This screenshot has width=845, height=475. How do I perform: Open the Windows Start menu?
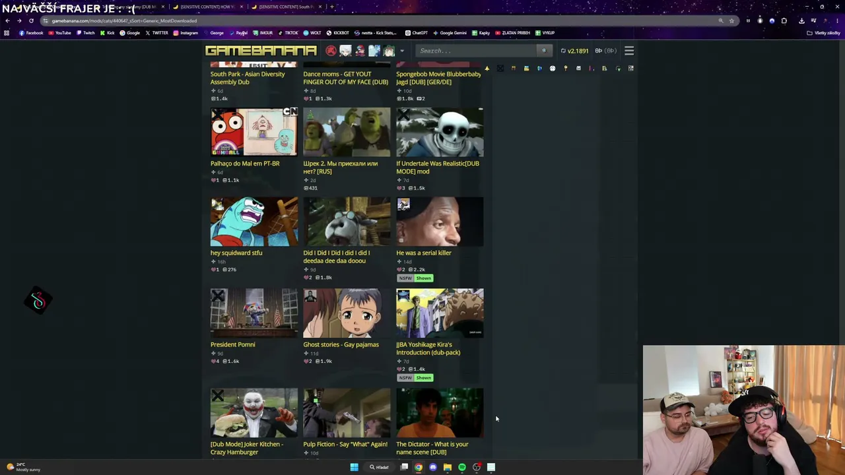(355, 467)
